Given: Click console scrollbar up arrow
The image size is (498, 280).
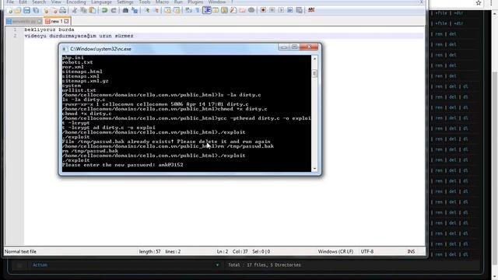Looking at the screenshot, I should (314, 59).
